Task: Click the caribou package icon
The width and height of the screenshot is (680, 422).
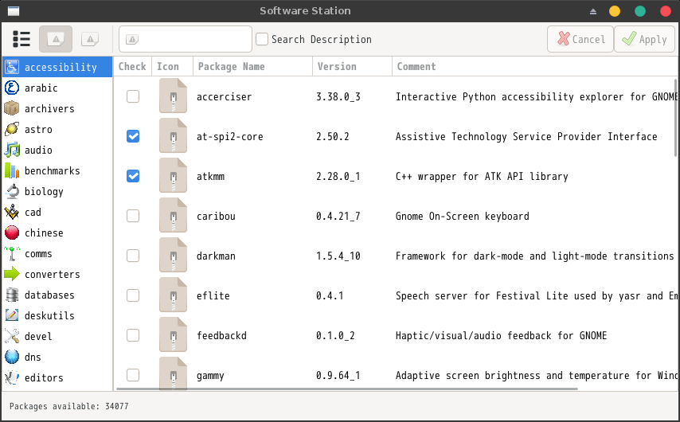Action: click(x=173, y=216)
